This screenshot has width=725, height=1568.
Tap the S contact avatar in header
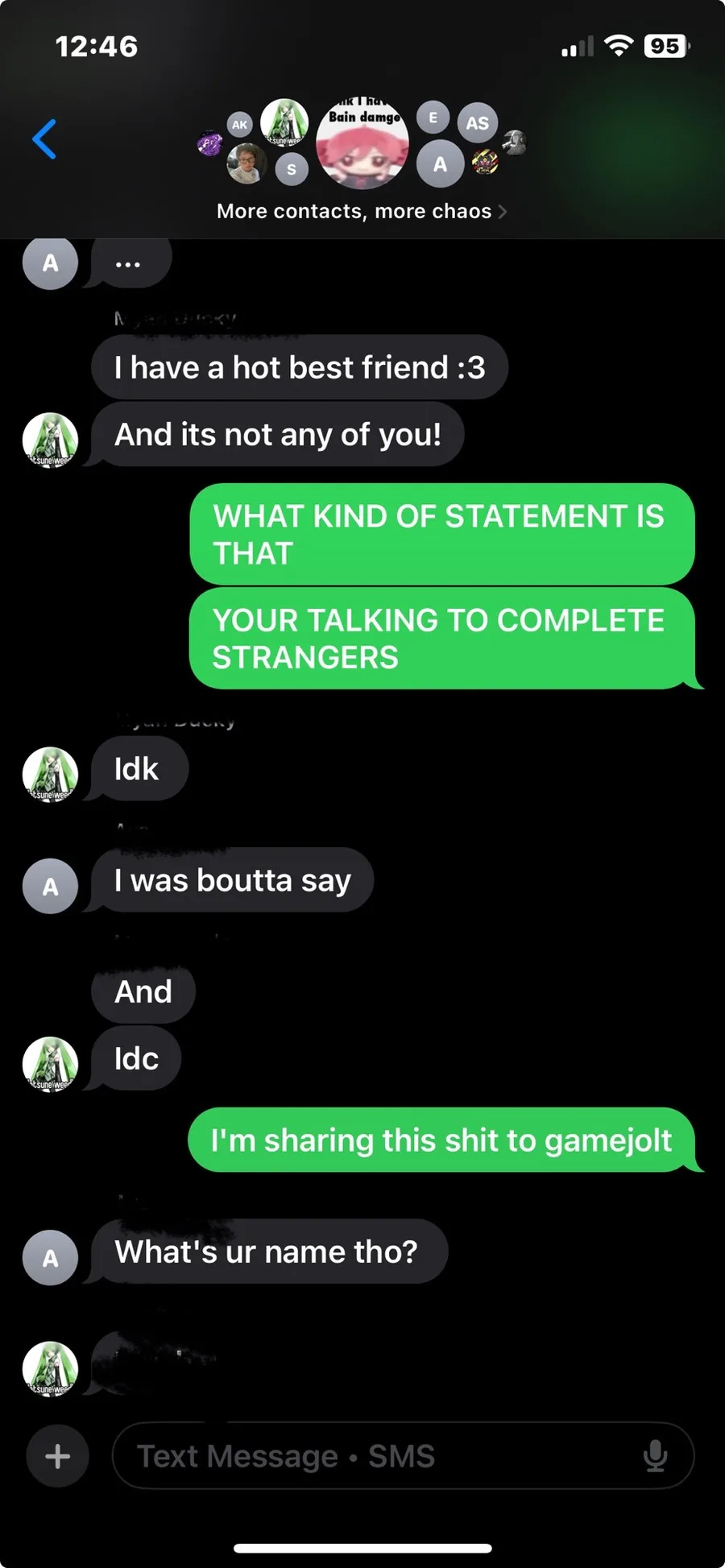point(292,169)
